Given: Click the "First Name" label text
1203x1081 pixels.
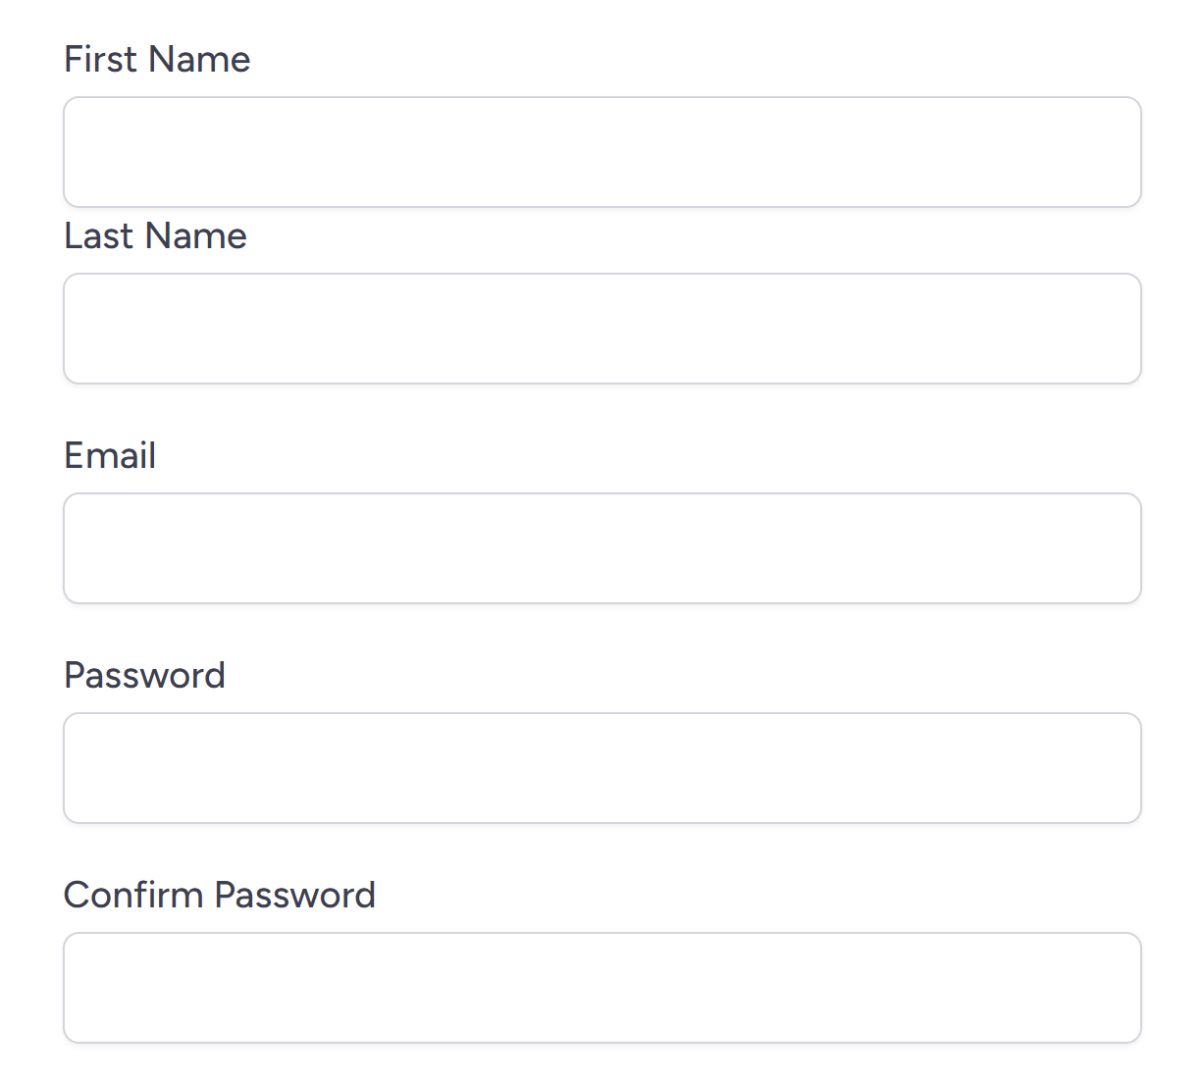Looking at the screenshot, I should pos(157,60).
